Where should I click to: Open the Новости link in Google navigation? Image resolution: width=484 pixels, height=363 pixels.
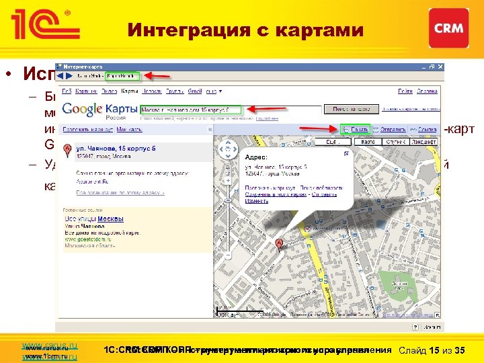(152, 91)
